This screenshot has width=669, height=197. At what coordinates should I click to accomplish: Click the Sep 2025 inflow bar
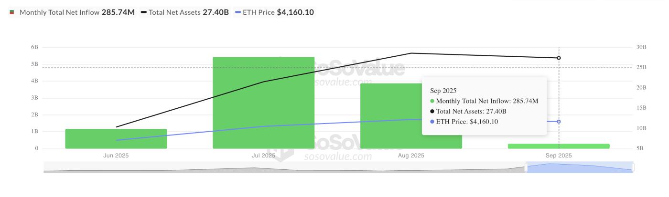[x=559, y=146]
